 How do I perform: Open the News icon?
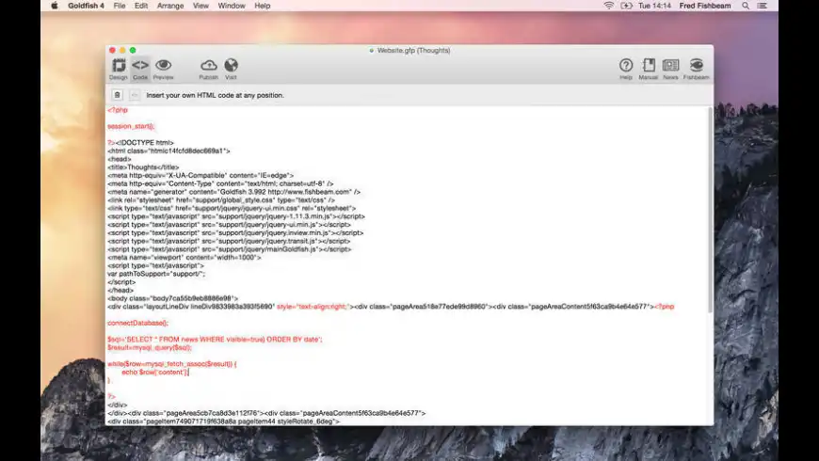670,69
